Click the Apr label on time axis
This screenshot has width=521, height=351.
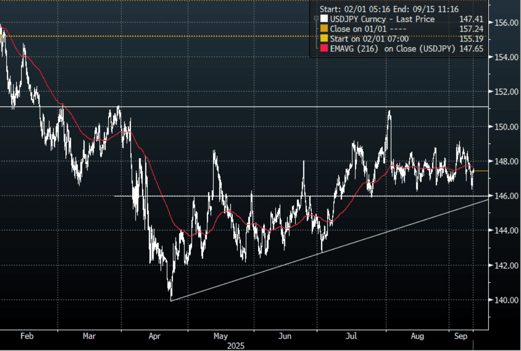point(154,336)
